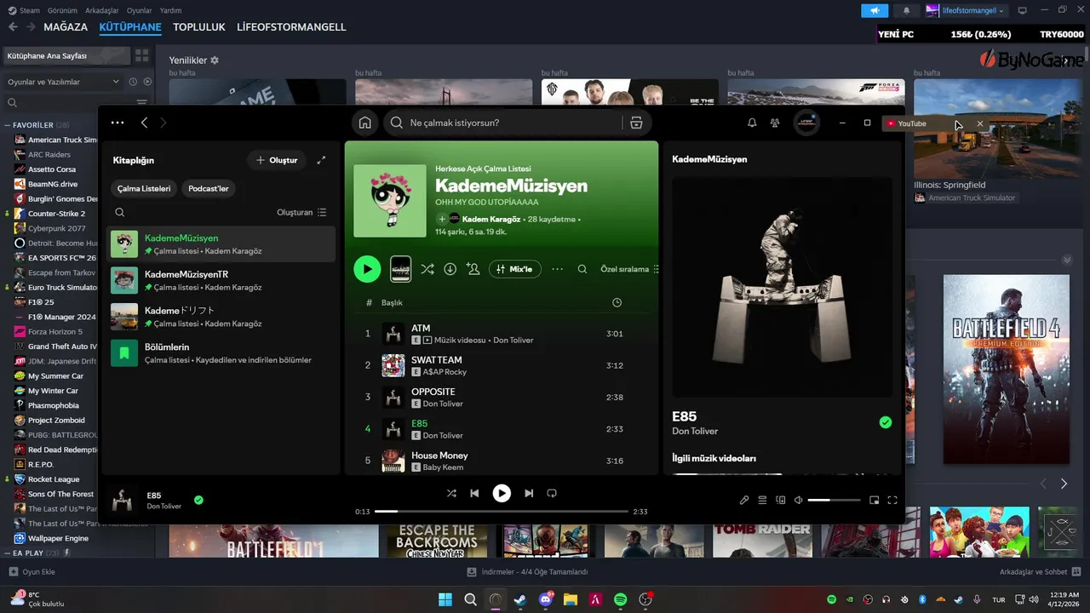
Task: Toggle playlist shuffle next to download icon
Action: (427, 269)
